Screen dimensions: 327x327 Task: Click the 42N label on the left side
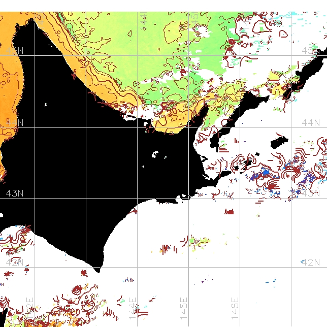15,262
